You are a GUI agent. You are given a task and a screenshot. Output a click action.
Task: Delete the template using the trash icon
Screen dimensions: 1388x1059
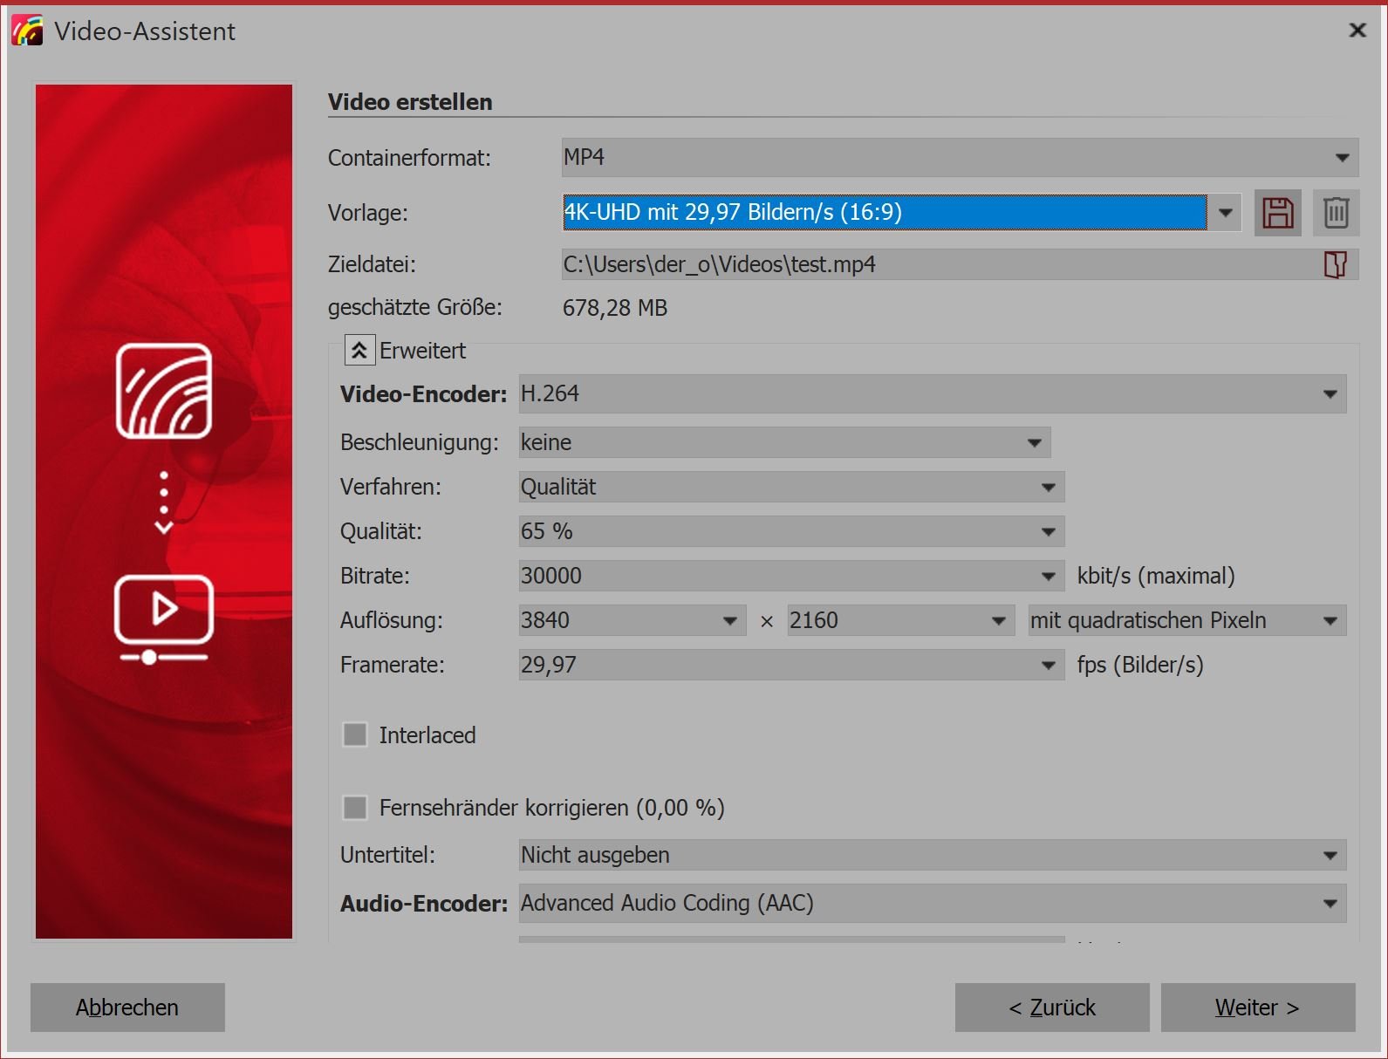pyautogui.click(x=1336, y=213)
